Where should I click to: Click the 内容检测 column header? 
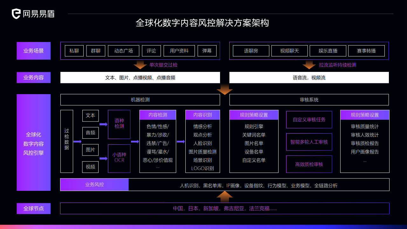(158, 115)
